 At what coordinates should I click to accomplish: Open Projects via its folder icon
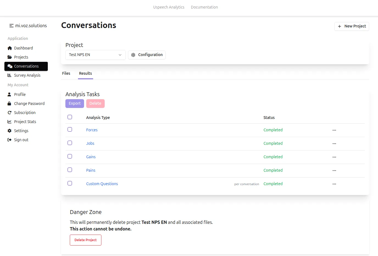point(10,57)
